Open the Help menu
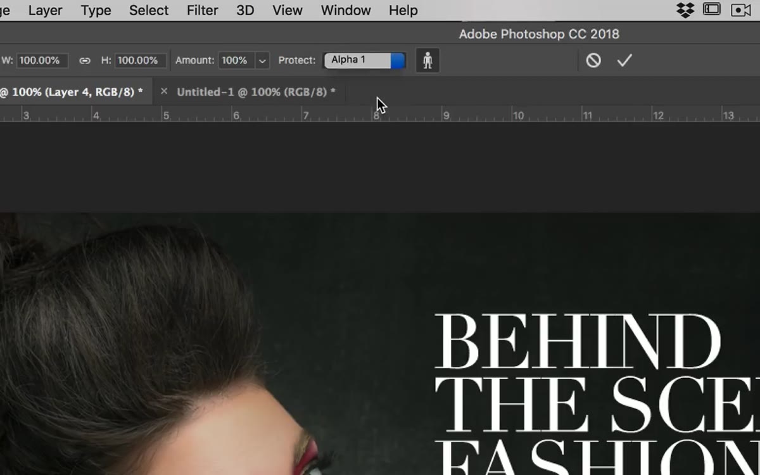The width and height of the screenshot is (760, 475). tap(403, 11)
